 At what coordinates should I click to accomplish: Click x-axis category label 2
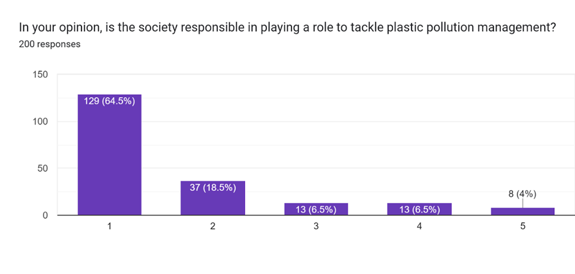coord(212,226)
